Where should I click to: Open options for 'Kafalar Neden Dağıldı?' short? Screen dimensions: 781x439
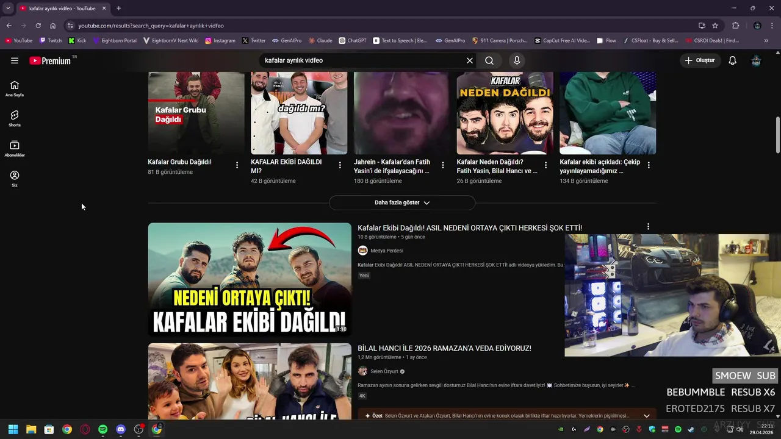click(x=546, y=165)
